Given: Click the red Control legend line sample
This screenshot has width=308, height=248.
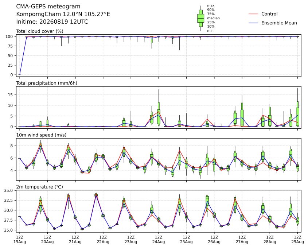Looking at the screenshot, I should coord(253,14).
